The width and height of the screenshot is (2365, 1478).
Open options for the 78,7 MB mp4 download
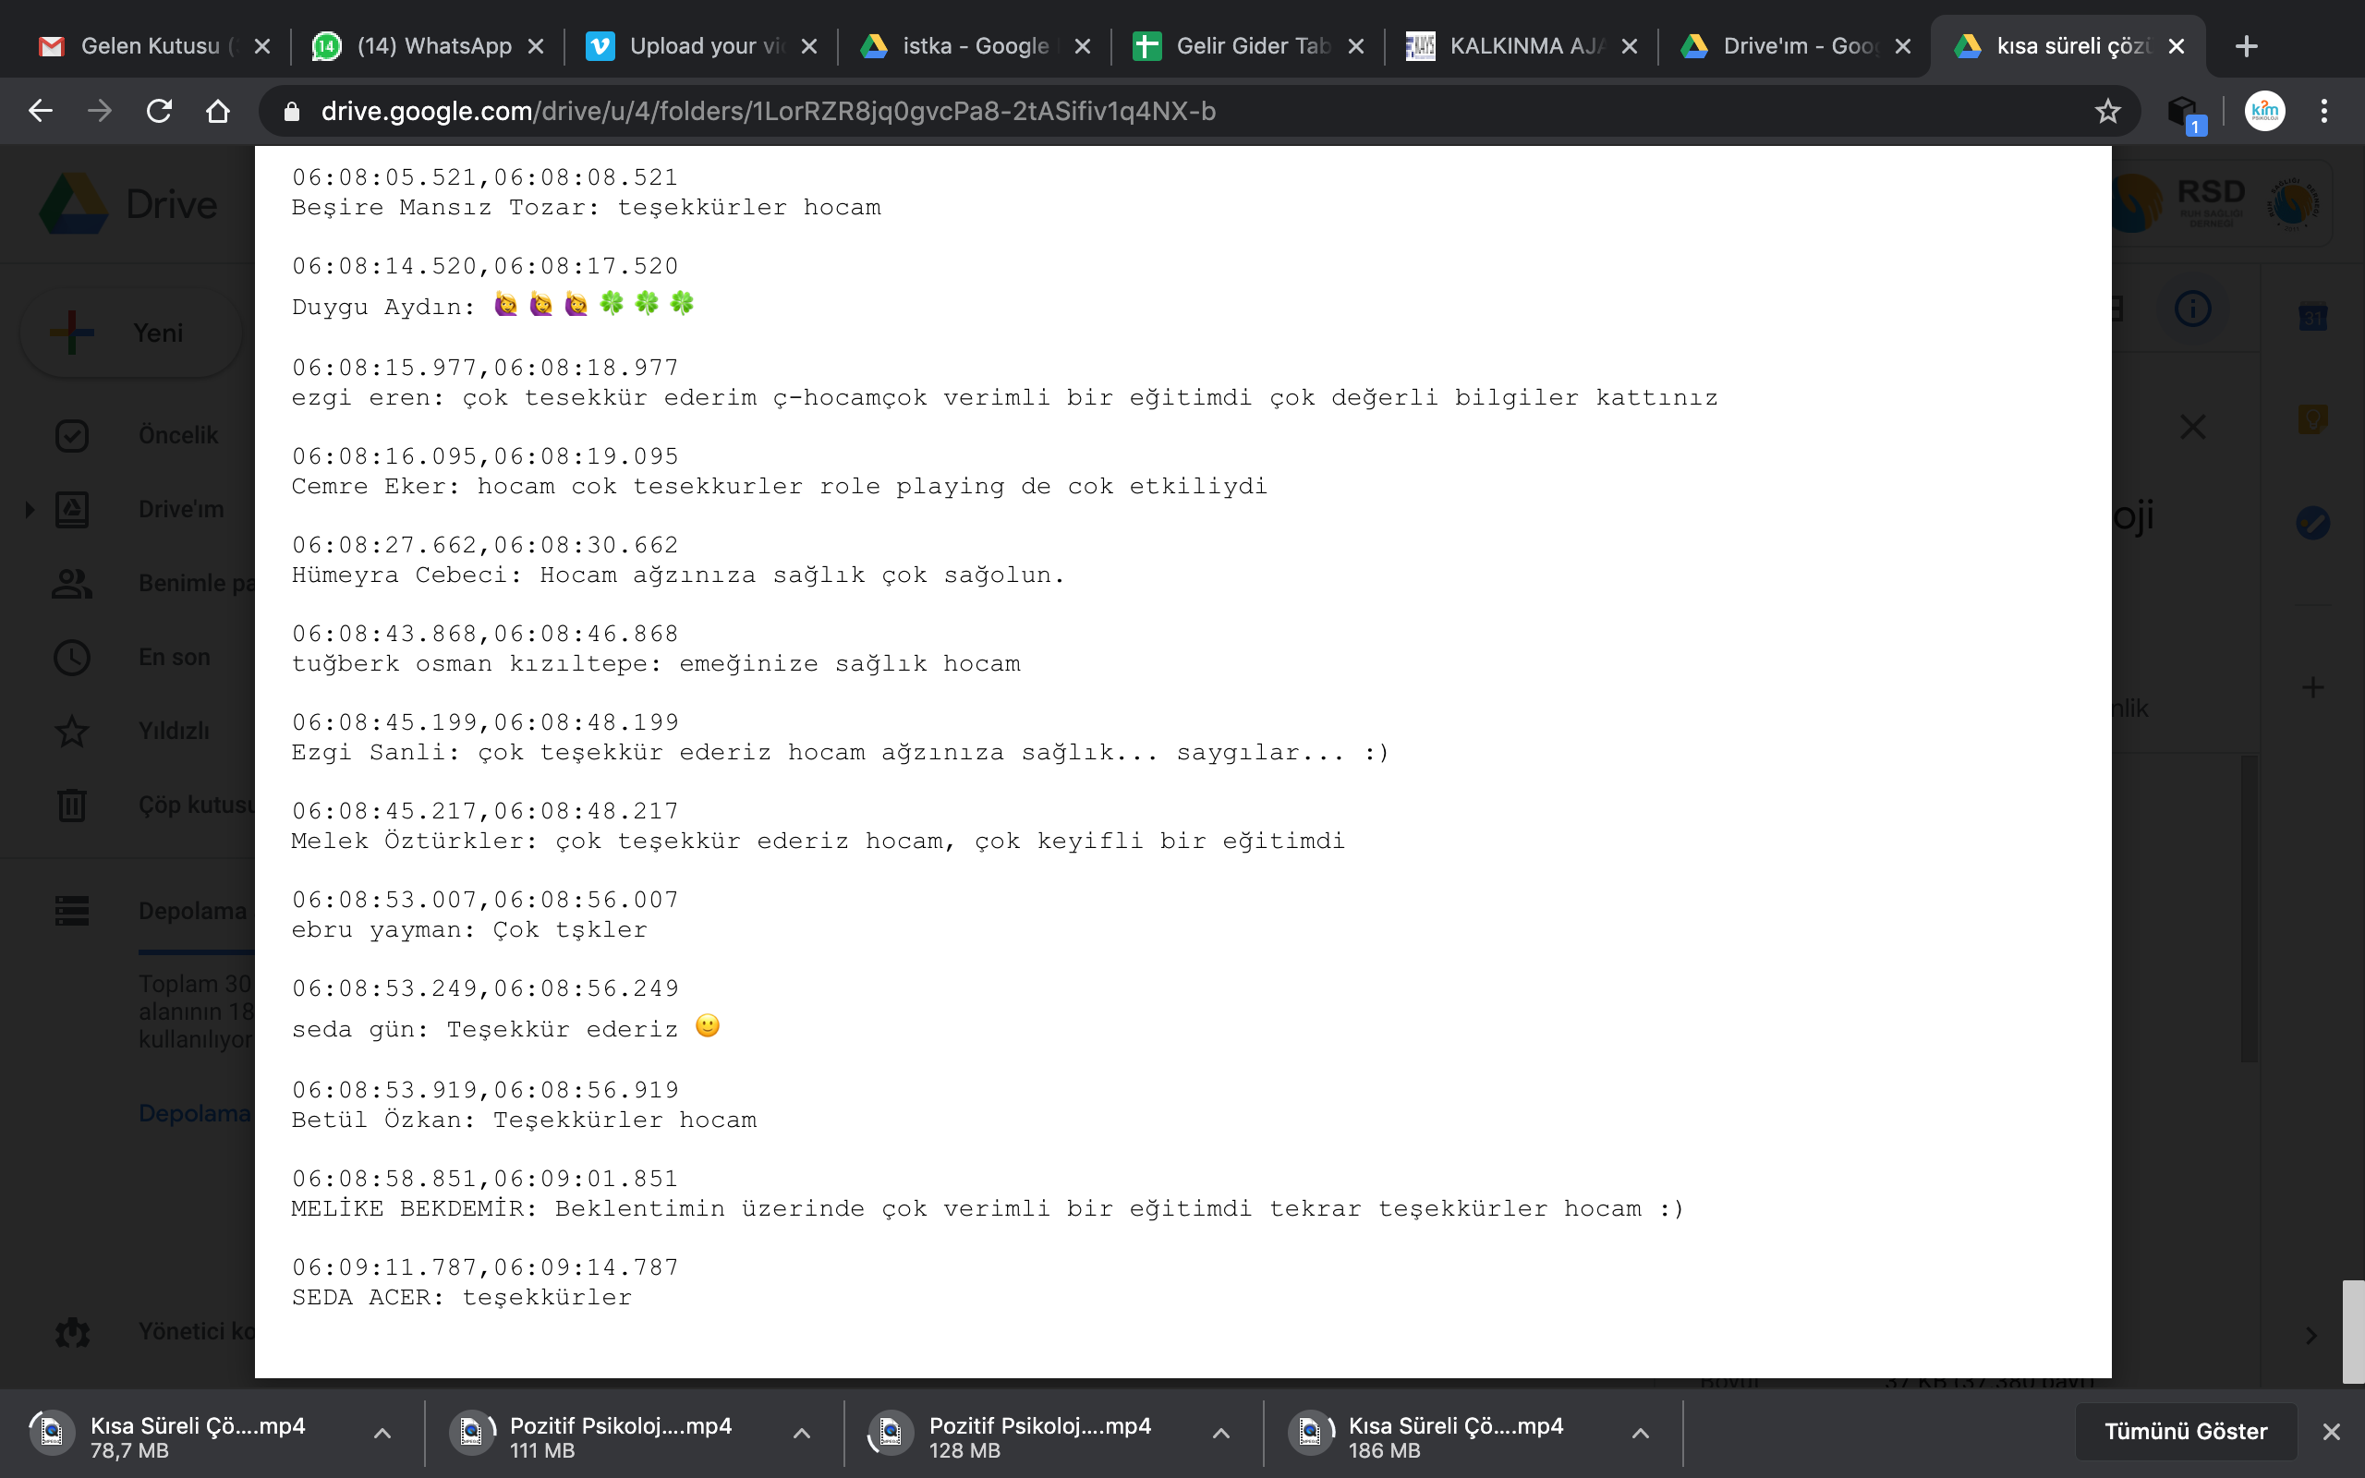(382, 1433)
